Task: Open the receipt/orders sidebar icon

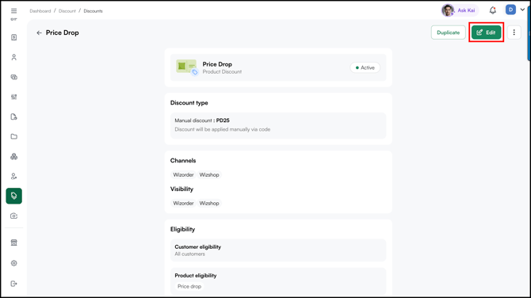Action: [14, 37]
